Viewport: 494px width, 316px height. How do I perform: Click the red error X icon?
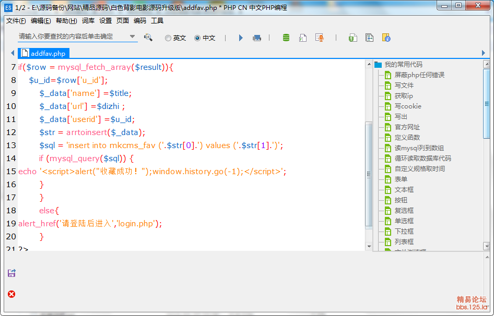[11, 294]
